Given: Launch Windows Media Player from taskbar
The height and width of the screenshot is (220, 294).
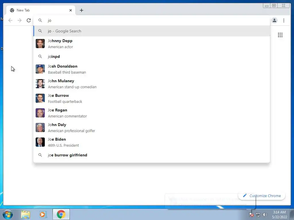Looking at the screenshot, I should tap(43, 214).
